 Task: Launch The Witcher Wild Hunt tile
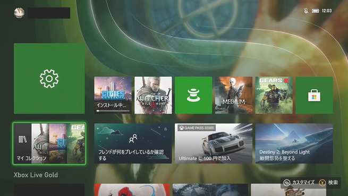pos(153,95)
